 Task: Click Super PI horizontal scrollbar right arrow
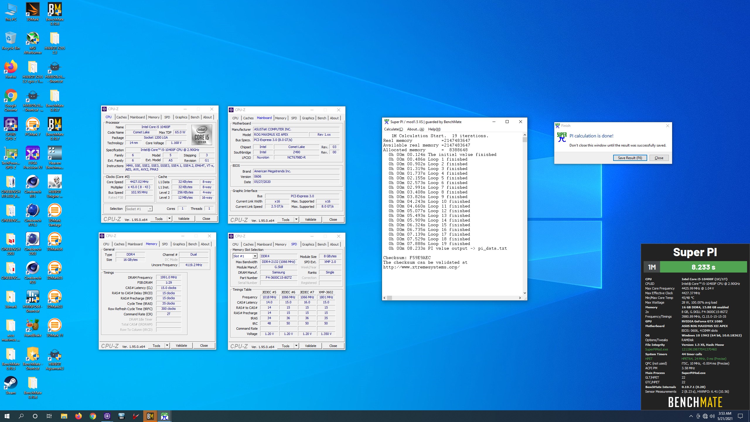coord(520,298)
